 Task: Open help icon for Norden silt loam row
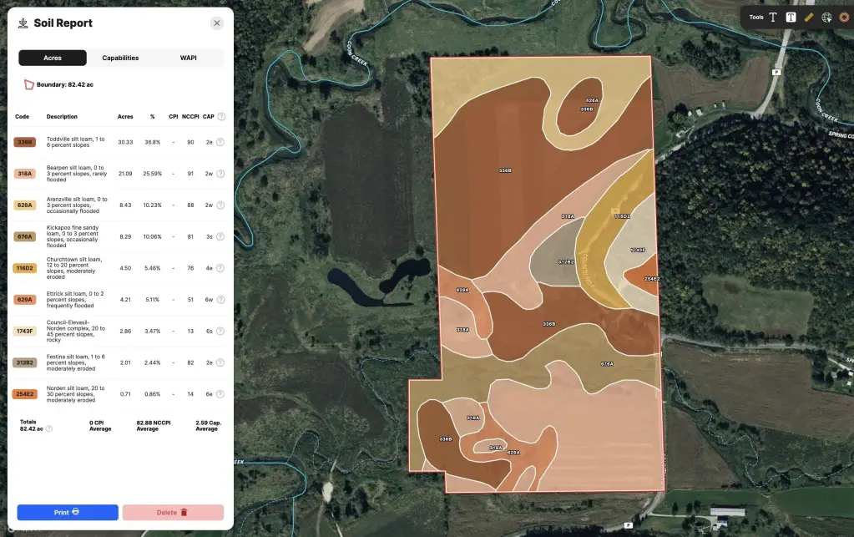220,393
